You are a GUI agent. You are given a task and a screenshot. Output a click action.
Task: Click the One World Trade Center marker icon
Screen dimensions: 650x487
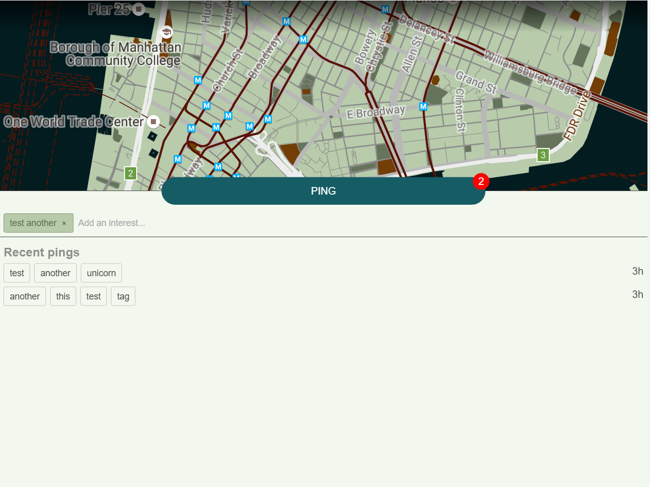[x=153, y=122]
